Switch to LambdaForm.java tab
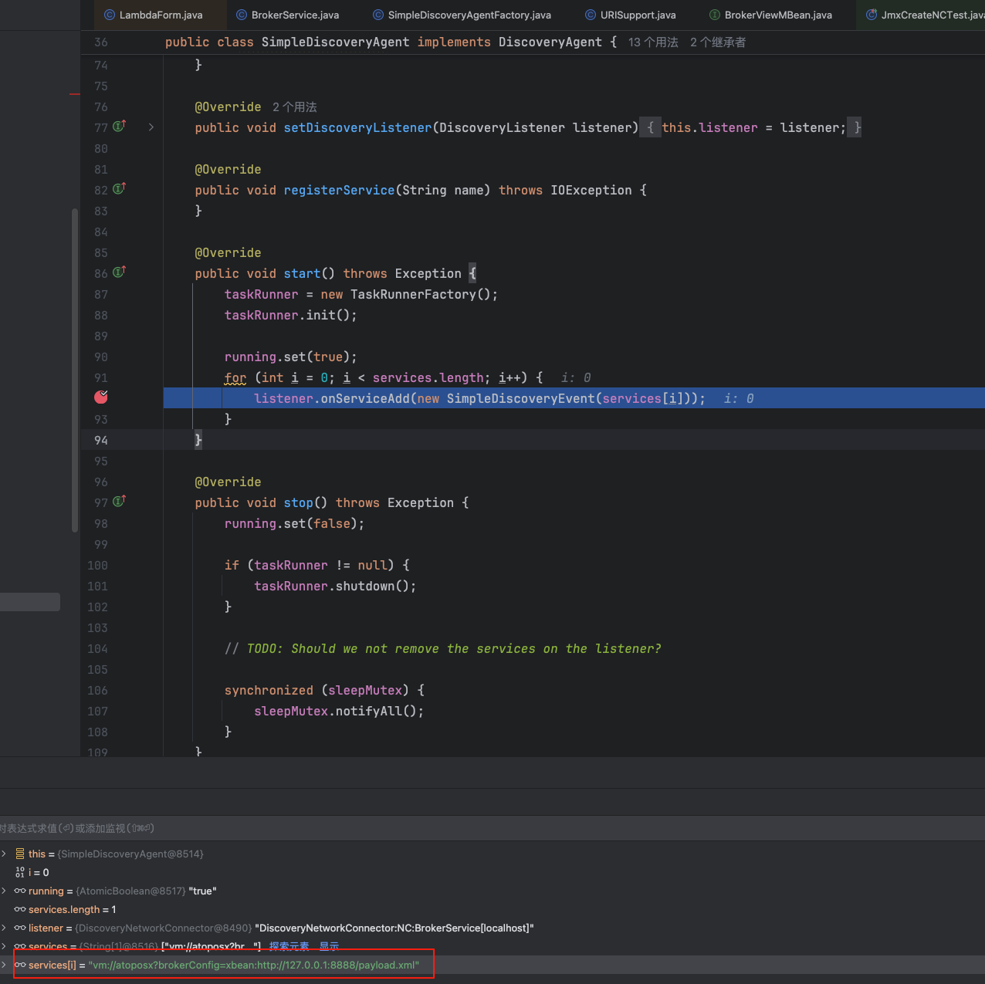This screenshot has height=984, width=985. pyautogui.click(x=161, y=15)
